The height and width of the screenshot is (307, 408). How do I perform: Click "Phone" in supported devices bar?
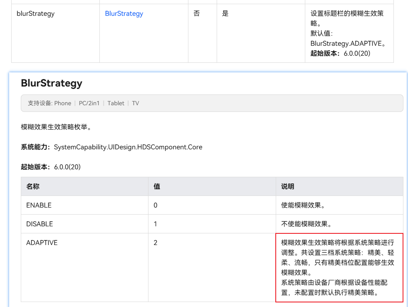(62, 103)
